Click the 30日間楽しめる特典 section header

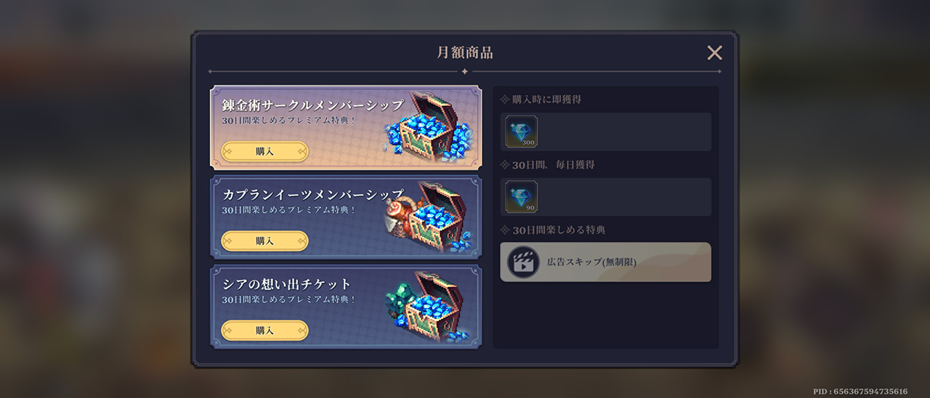(553, 230)
